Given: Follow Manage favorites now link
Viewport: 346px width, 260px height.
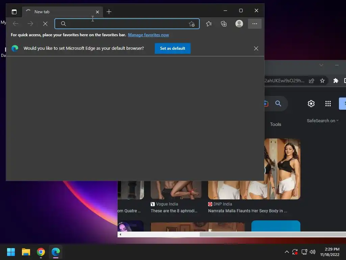Looking at the screenshot, I should pyautogui.click(x=149, y=35).
